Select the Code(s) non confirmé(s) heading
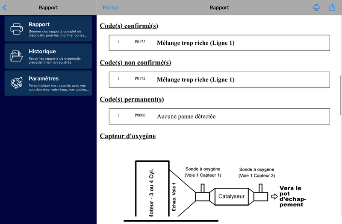342x224 pixels. (x=136, y=63)
